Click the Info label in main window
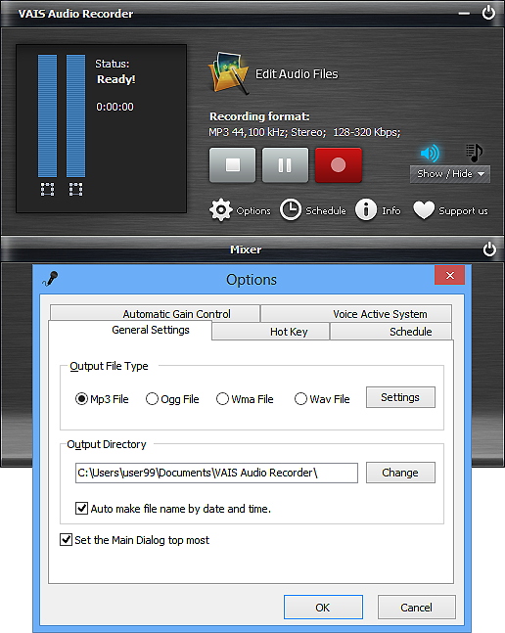 point(391,210)
